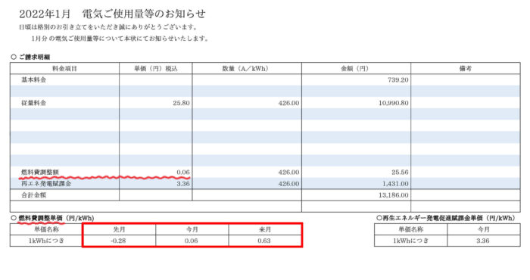The width and height of the screenshot is (530, 280).
Task: Click the amount '1,431.00'
Action: click(x=395, y=184)
